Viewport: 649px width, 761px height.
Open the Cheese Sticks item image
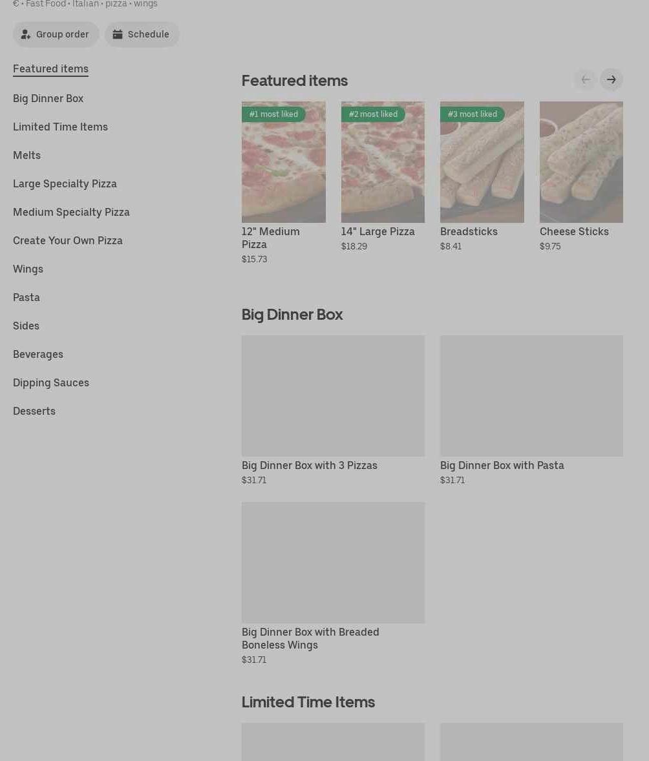coord(581,162)
